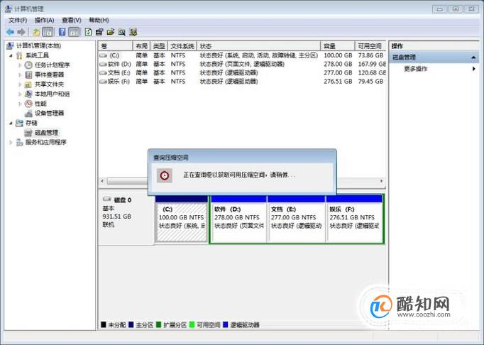The height and width of the screenshot is (345, 484).
Task: Click the 可用空间 column header
Action: click(x=370, y=46)
